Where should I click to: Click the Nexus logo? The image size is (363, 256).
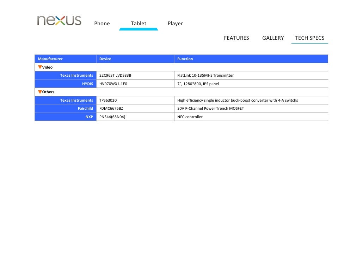tap(59, 20)
